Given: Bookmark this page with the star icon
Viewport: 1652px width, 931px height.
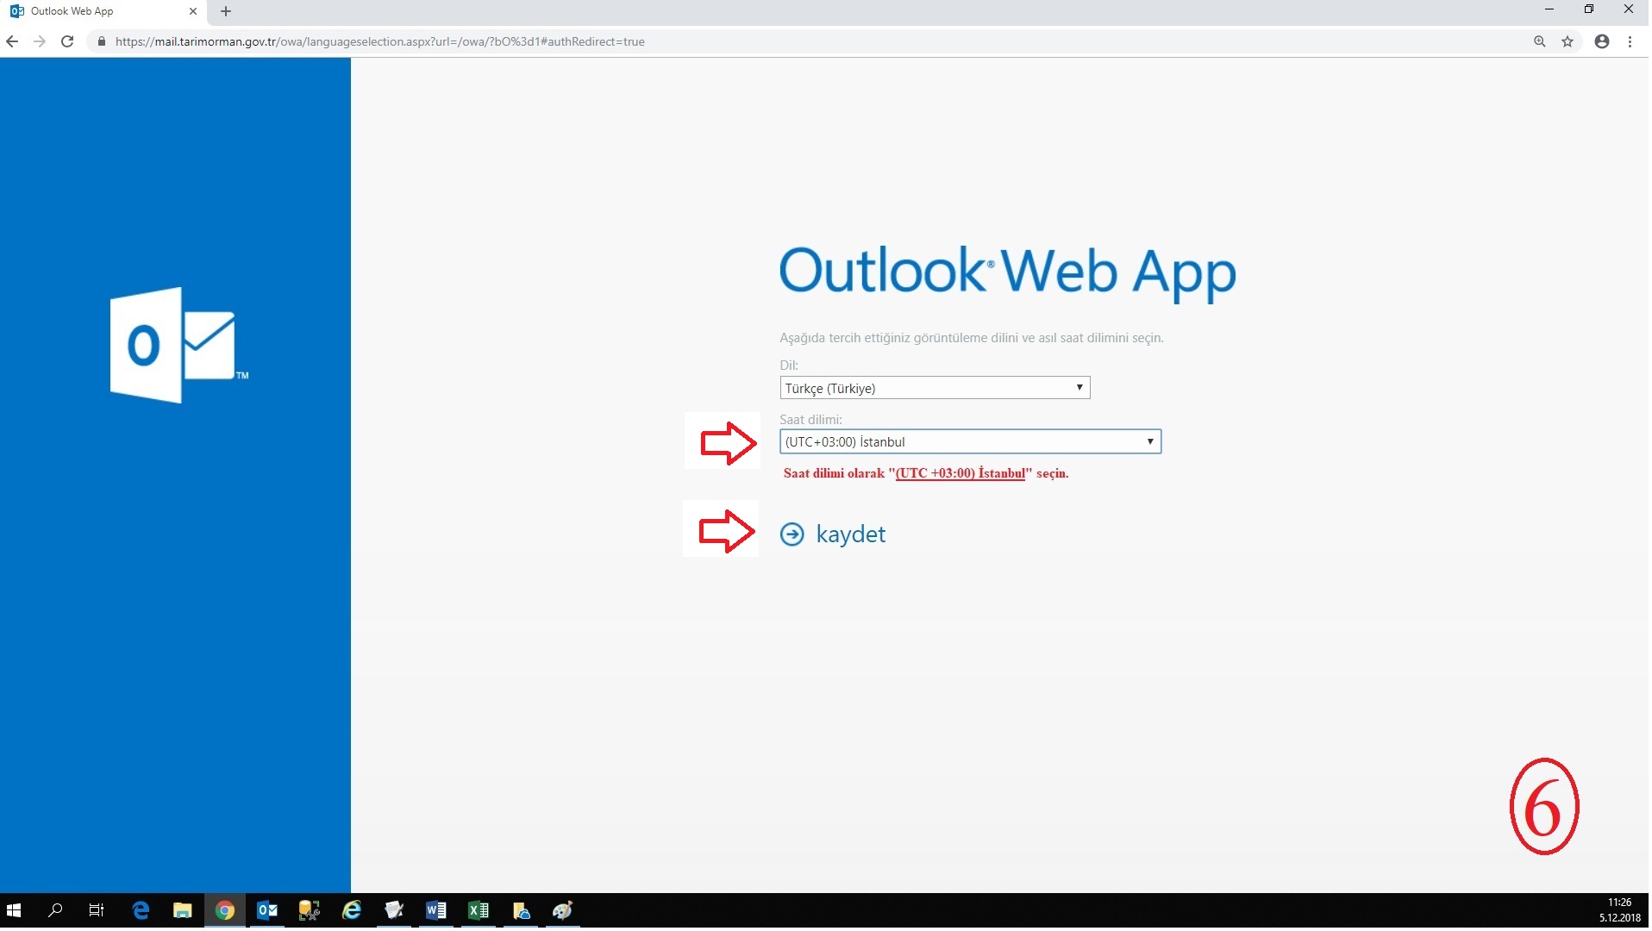Looking at the screenshot, I should pyautogui.click(x=1568, y=41).
